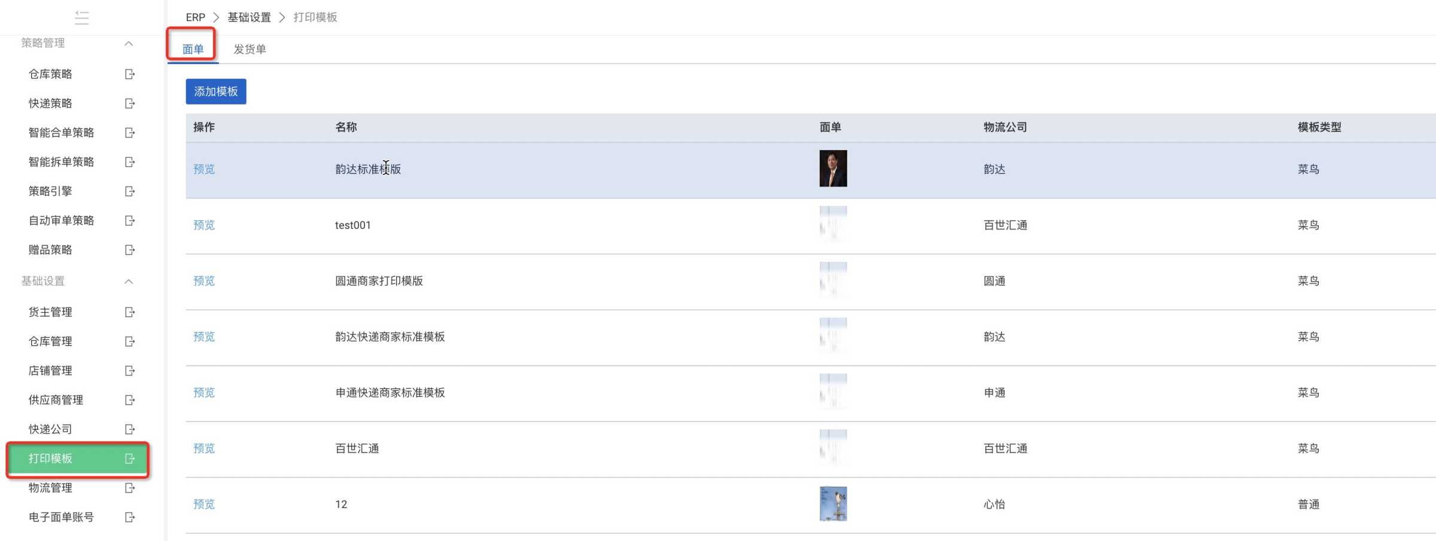Click the open icon beside 智能合单策略
The image size is (1436, 541).
click(x=130, y=133)
